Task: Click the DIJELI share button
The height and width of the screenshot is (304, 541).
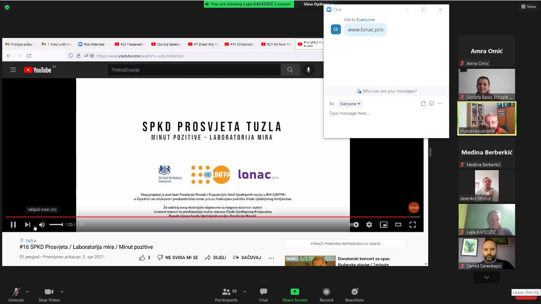Action: pos(216,258)
